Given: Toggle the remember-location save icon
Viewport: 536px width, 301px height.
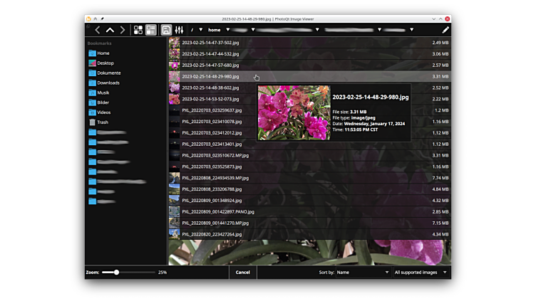Looking at the screenshot, I should pos(166,30).
